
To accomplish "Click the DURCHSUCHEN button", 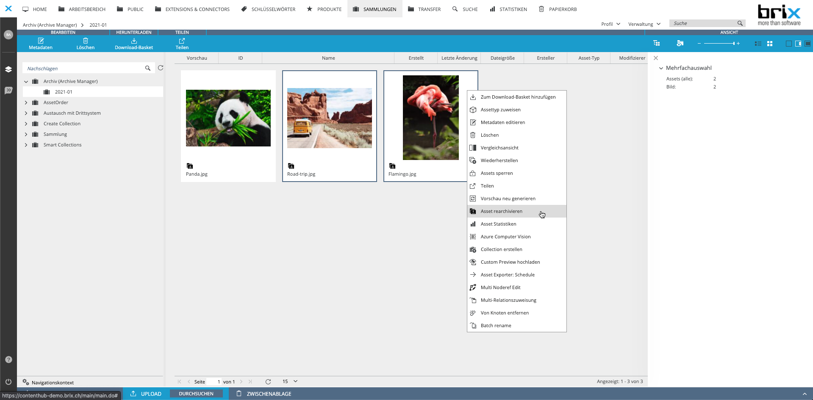I will pos(196,394).
